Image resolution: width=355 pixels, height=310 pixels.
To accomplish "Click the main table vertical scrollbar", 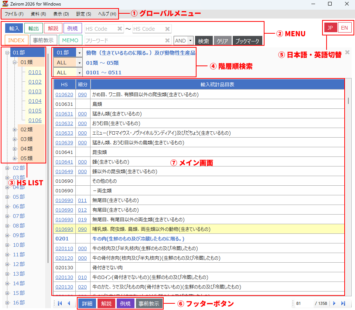I will pos(348,101).
